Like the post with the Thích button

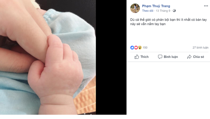click(141, 57)
